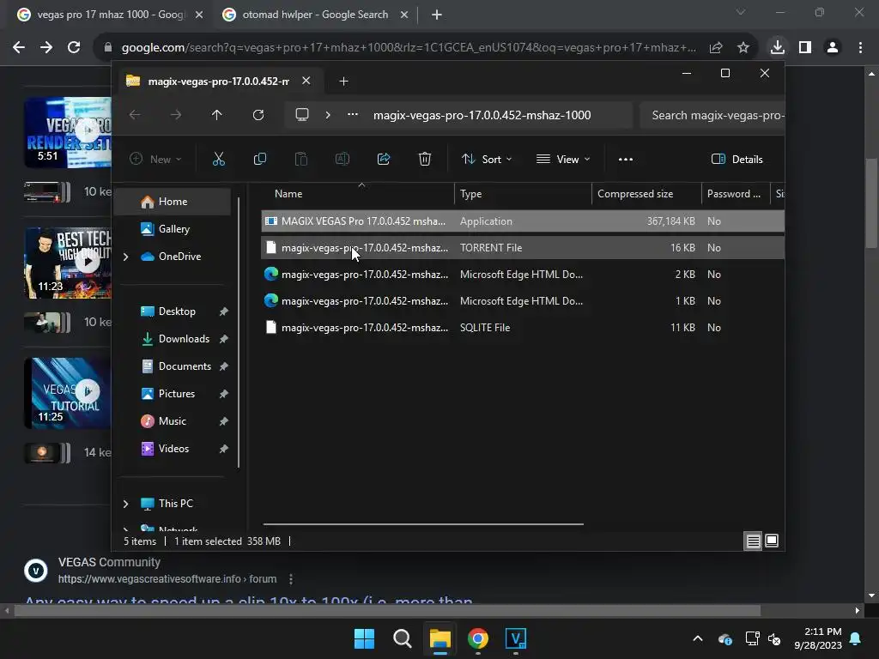Screen dimensions: 879x659
Task: Open a new Chrome tab
Action: point(437,15)
